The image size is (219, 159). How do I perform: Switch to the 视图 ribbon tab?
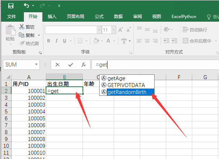click(x=157, y=17)
